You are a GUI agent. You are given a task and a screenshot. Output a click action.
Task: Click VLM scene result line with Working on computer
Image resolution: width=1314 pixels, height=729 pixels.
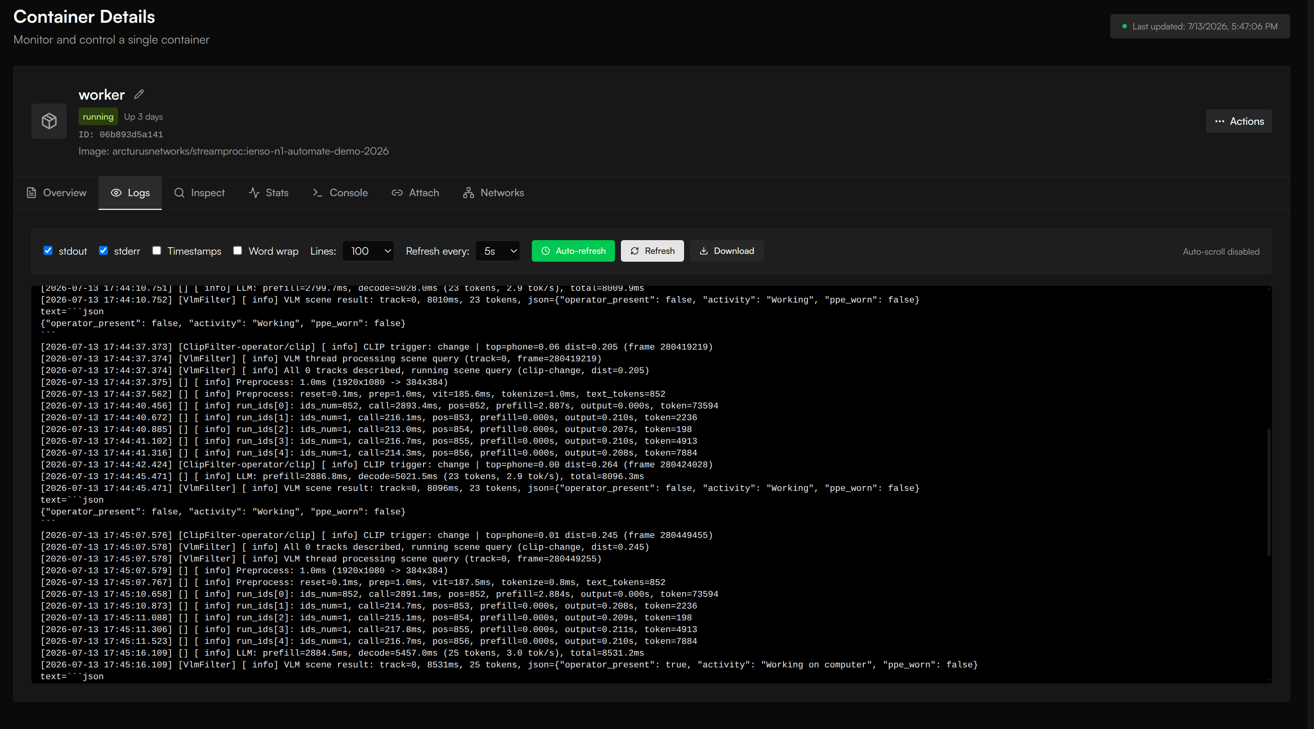tap(509, 665)
